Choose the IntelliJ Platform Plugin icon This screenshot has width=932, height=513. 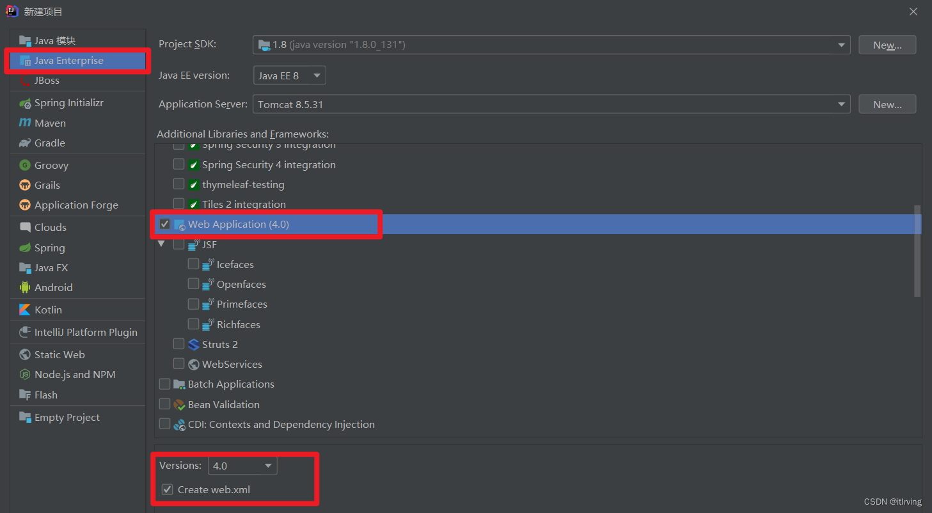coord(25,333)
